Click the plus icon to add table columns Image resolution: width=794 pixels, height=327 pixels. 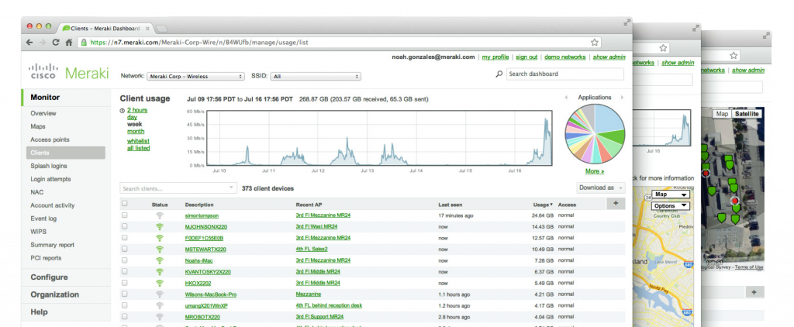[616, 203]
